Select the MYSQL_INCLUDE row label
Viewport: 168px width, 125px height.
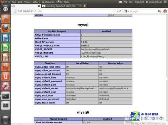click(x=44, y=53)
